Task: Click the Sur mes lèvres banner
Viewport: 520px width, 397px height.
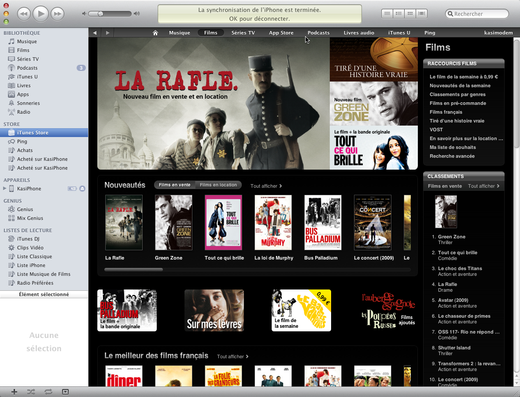Action: (x=214, y=310)
